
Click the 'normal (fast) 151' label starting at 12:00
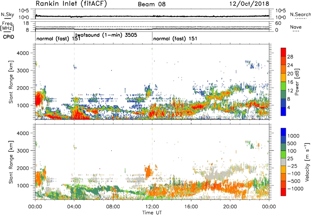[175, 38]
